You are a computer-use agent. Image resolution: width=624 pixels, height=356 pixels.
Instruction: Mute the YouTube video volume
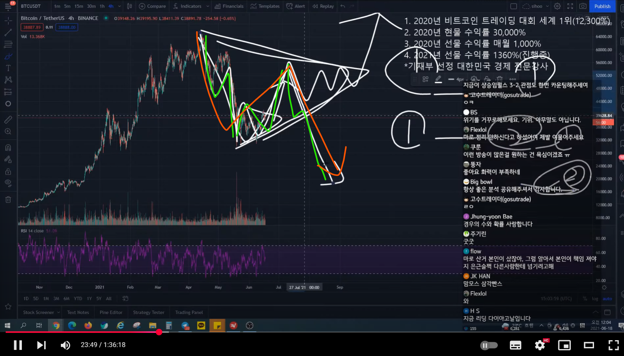pos(65,345)
